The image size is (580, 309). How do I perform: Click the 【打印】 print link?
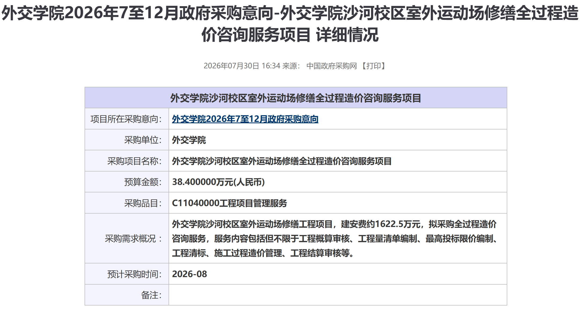point(373,66)
